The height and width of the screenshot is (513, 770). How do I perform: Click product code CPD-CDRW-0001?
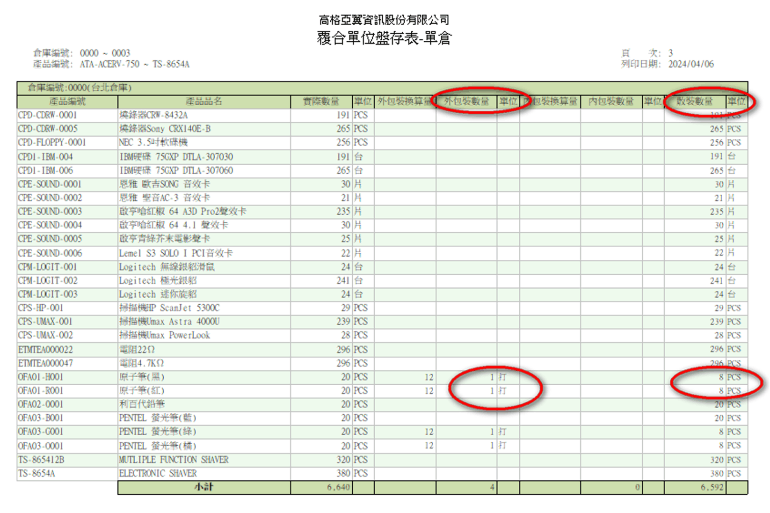coord(47,115)
